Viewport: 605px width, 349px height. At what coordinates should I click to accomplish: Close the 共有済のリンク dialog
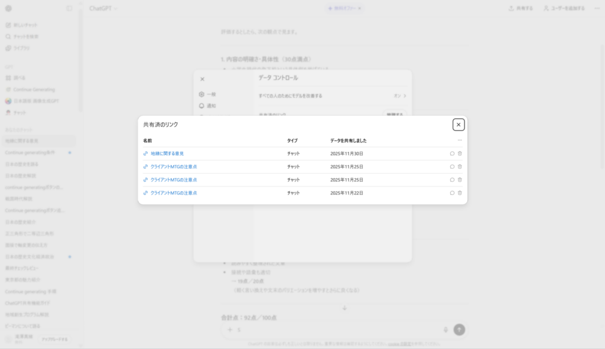coord(458,125)
